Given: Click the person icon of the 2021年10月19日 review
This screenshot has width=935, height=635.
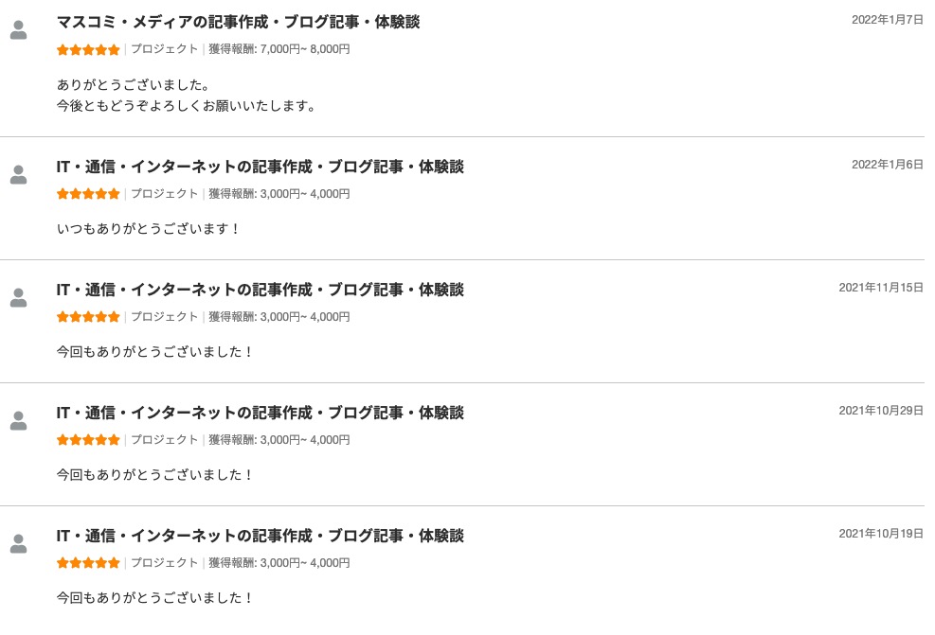Looking at the screenshot, I should 18,544.
